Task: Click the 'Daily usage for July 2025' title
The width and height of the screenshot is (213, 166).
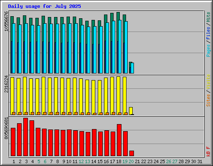Action: (x=45, y=6)
